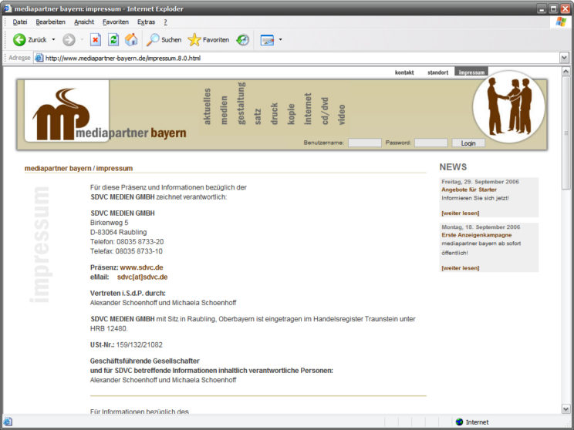This screenshot has height=430, width=574.
Task: Click the vertical scrollbar up arrow
Action: (x=566, y=72)
